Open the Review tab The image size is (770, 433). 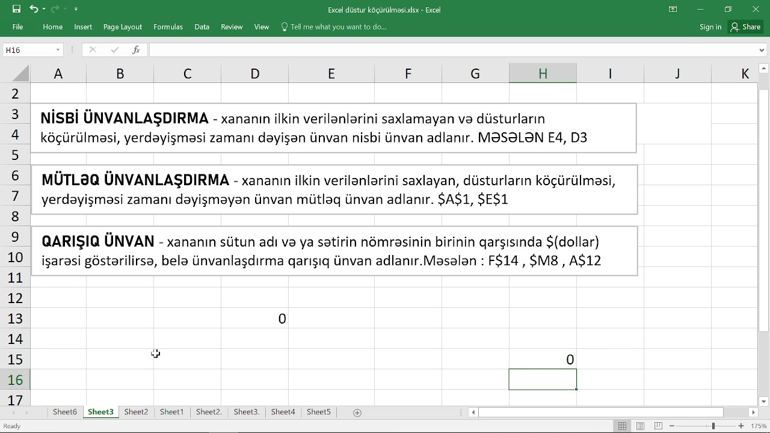tap(232, 27)
